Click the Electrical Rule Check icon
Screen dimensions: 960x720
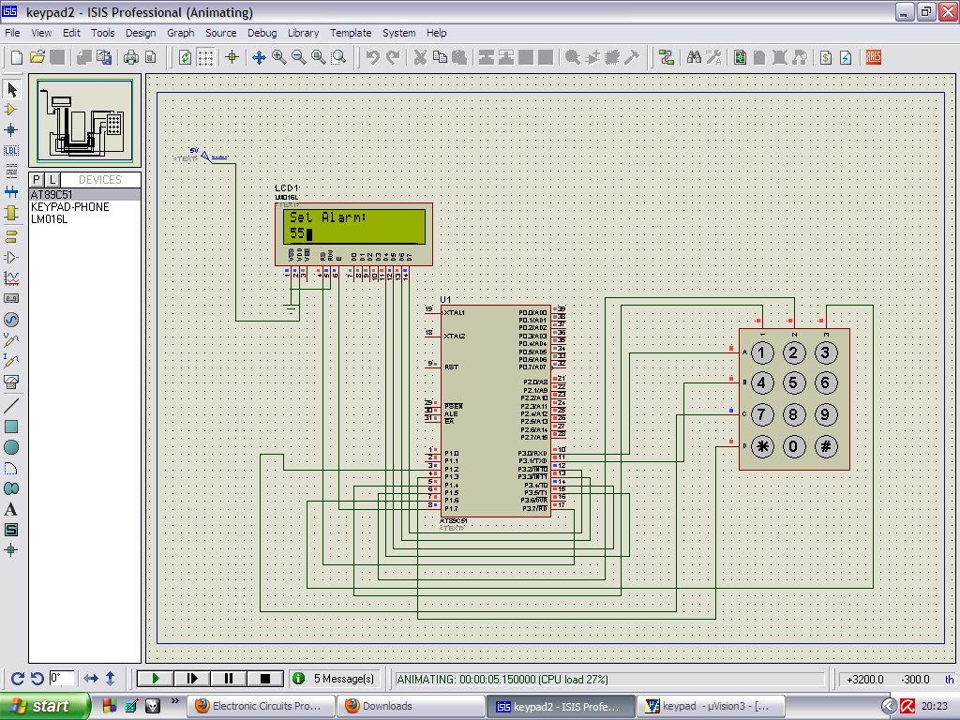(x=845, y=57)
